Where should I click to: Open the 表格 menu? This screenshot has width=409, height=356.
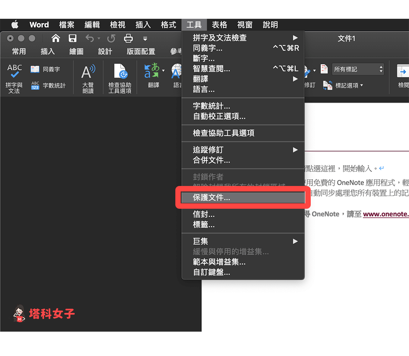tap(219, 25)
